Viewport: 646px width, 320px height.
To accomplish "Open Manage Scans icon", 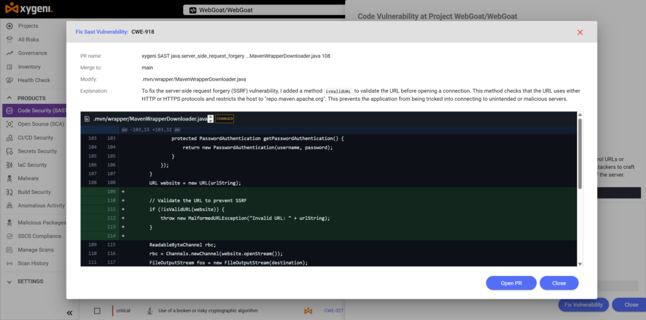I will [x=9, y=249].
